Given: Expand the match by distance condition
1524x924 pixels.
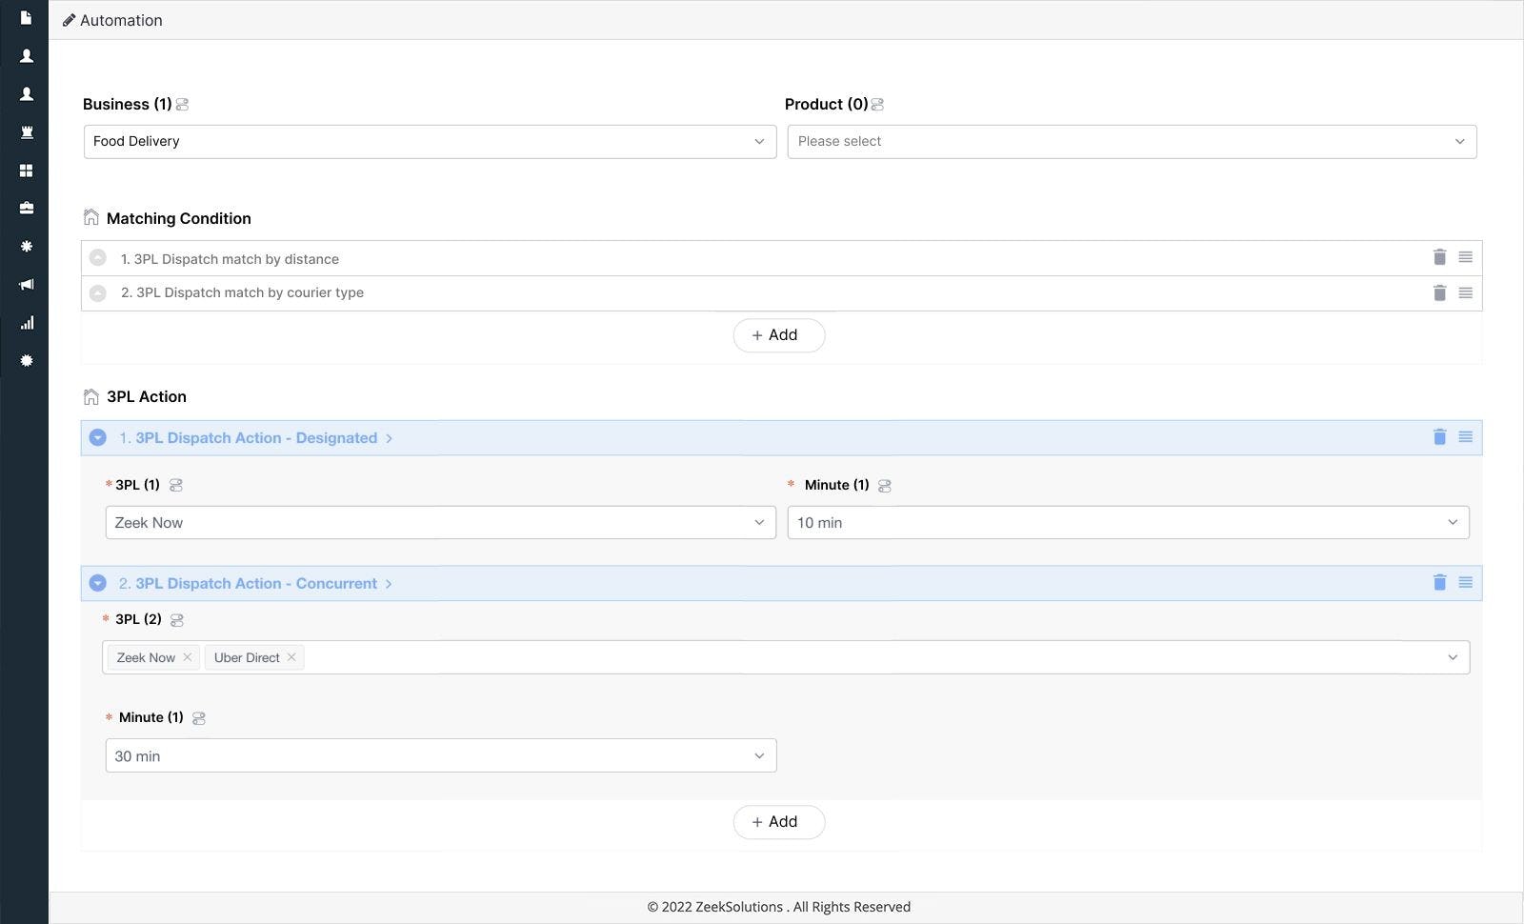Looking at the screenshot, I should pyautogui.click(x=97, y=258).
